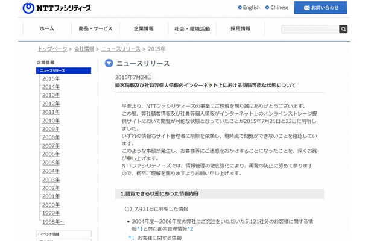Click footnote *1 reference link in bullet

(x=140, y=229)
